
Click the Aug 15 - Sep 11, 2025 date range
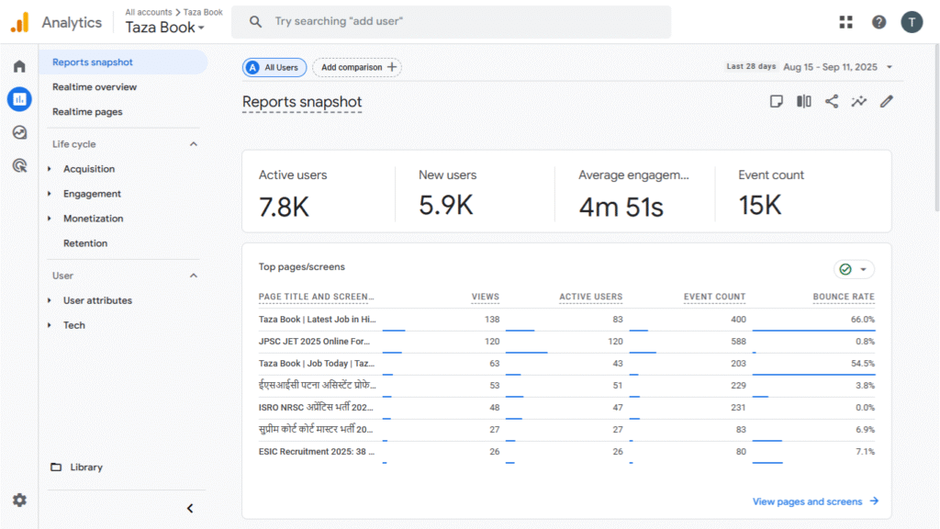830,67
